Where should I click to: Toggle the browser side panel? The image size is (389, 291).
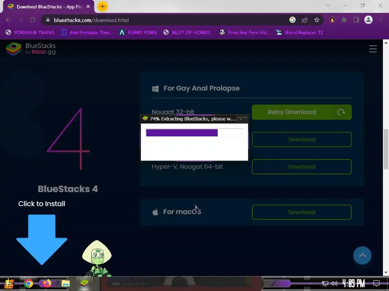coord(356,20)
